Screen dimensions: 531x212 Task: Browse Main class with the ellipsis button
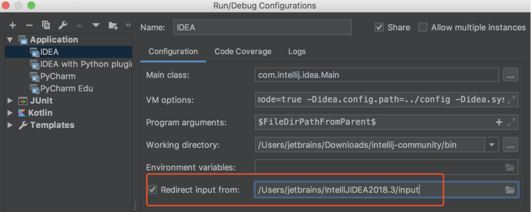coord(510,75)
